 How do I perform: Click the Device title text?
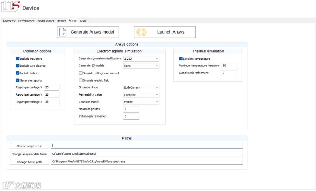(x=31, y=8)
